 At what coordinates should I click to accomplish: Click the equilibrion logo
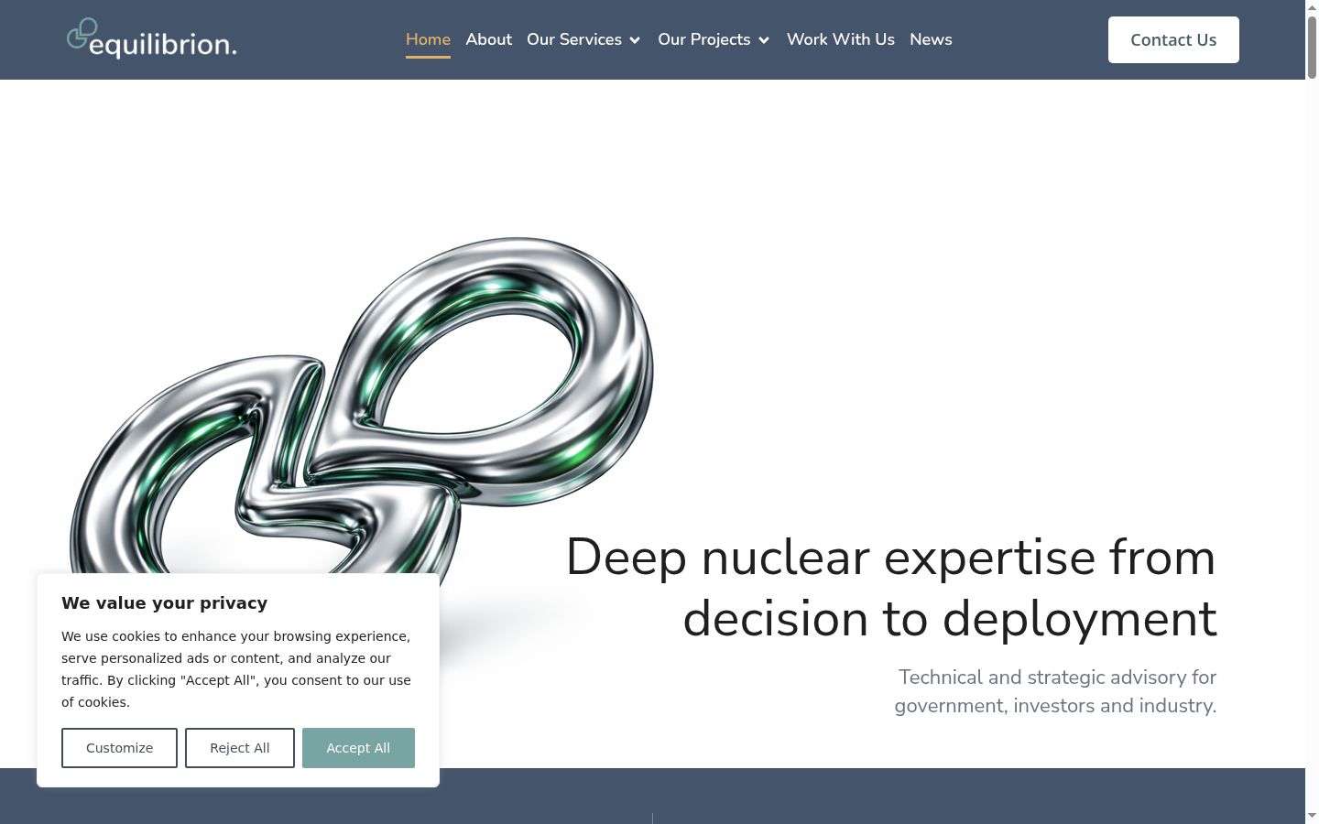coord(151,38)
